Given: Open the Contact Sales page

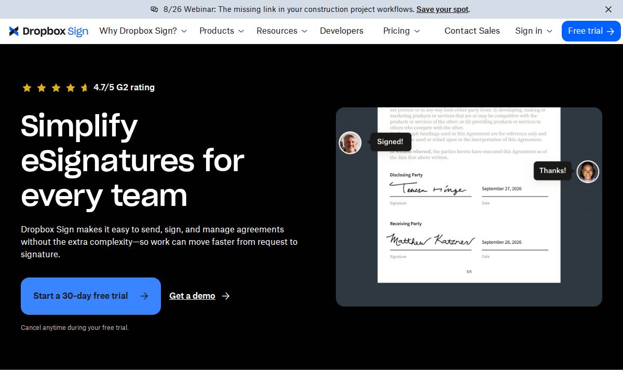Looking at the screenshot, I should pos(472,31).
